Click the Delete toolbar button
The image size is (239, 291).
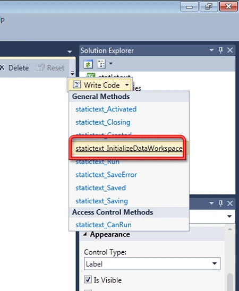tap(14, 68)
